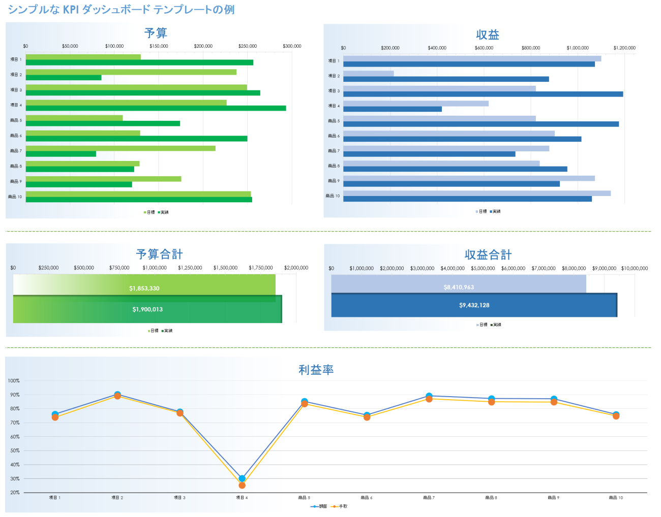Click the orange 手取 series marker in the legend
The width and height of the screenshot is (661, 517).
tap(335, 506)
